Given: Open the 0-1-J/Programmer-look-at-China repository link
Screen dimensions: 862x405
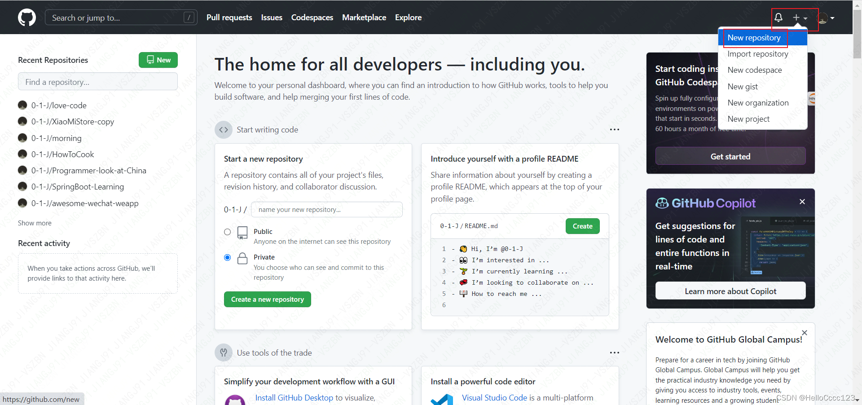Looking at the screenshot, I should click(89, 171).
